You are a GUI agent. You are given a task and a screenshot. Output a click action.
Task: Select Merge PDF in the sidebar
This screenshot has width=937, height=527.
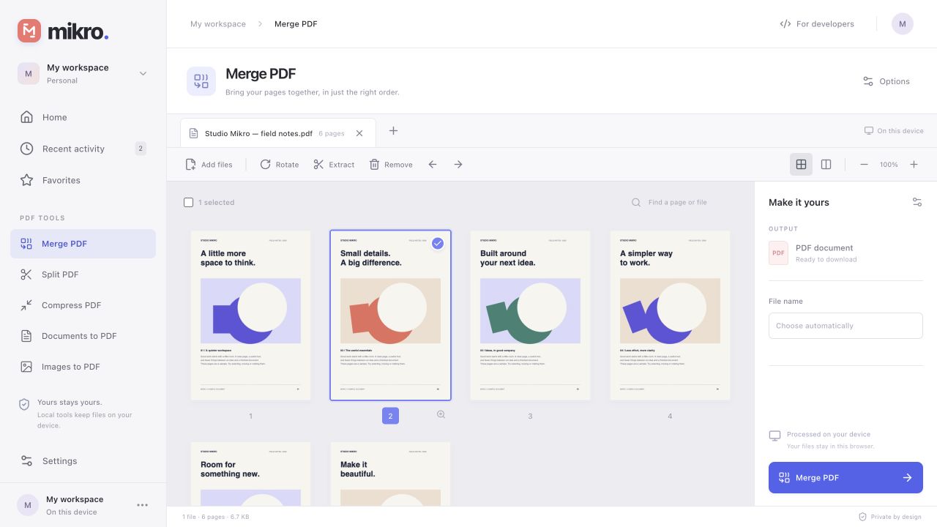(x=83, y=244)
